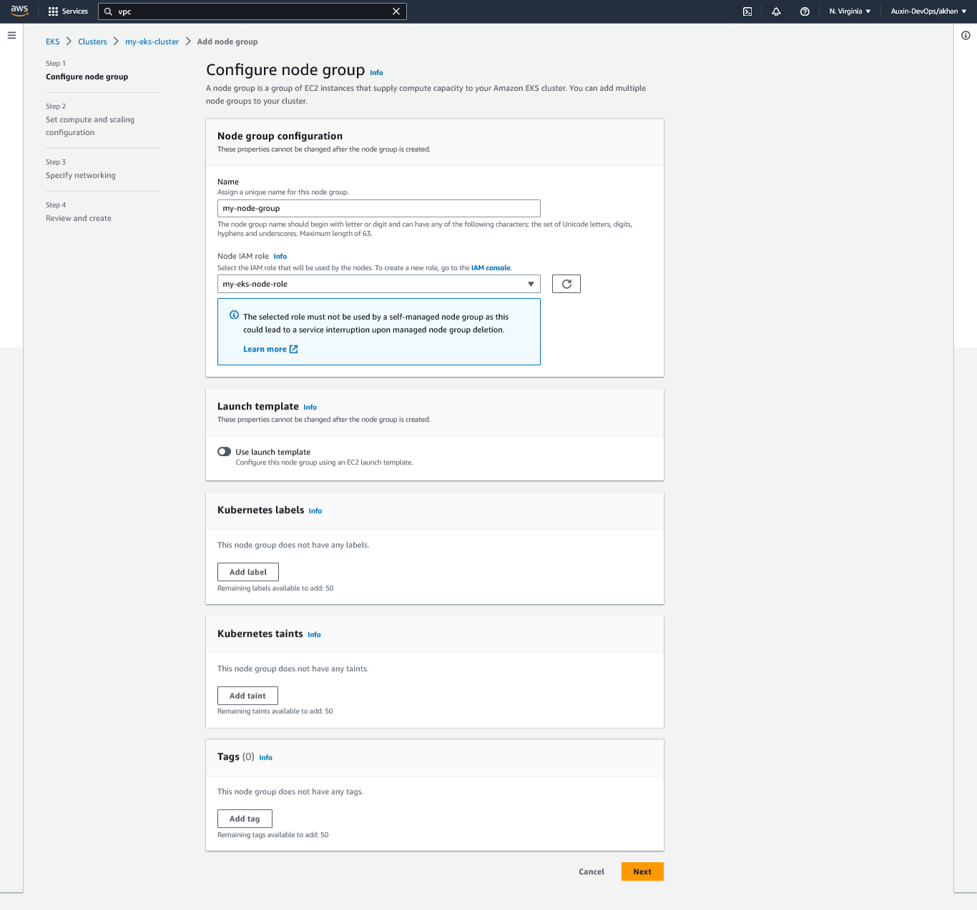Open the IAM console link

tap(490, 267)
